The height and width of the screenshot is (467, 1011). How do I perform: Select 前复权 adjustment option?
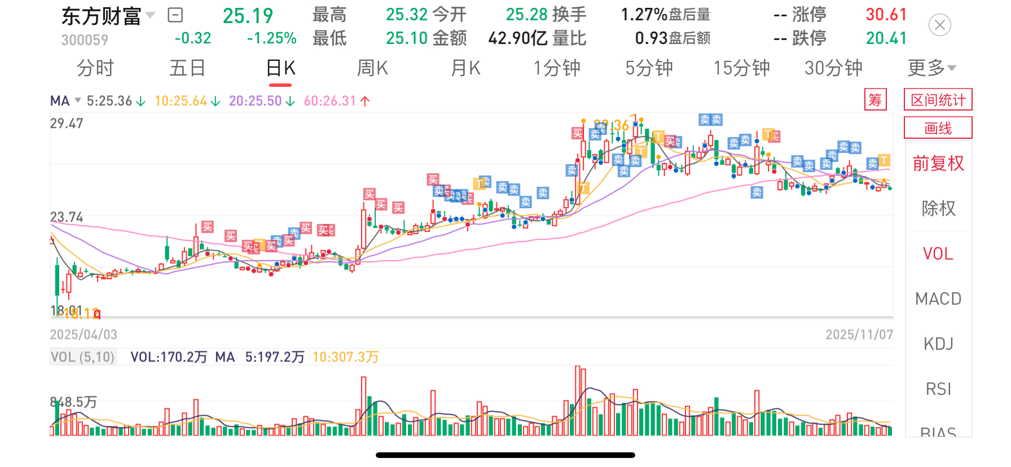[x=938, y=164]
